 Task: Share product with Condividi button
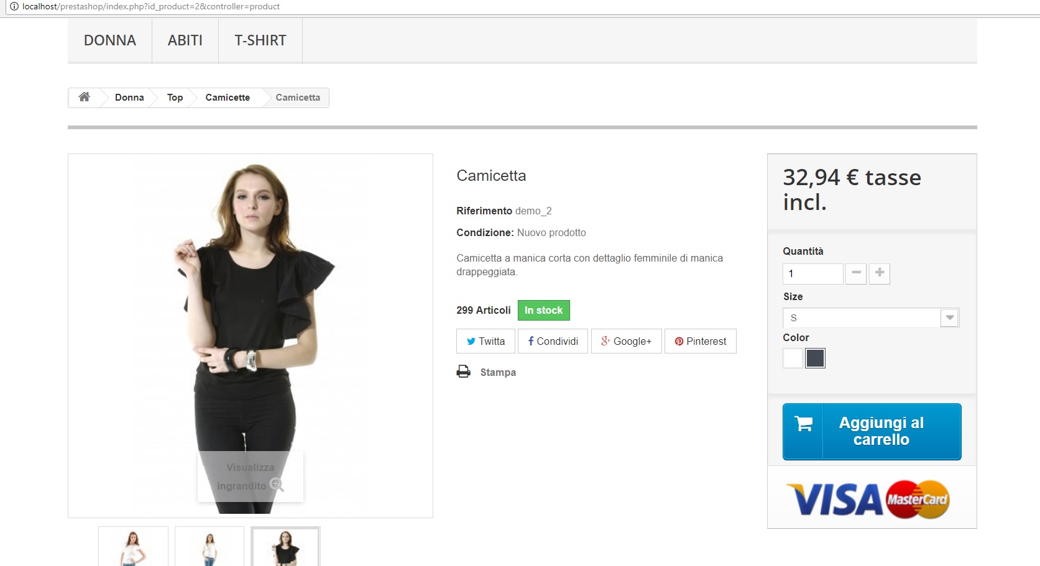click(553, 341)
